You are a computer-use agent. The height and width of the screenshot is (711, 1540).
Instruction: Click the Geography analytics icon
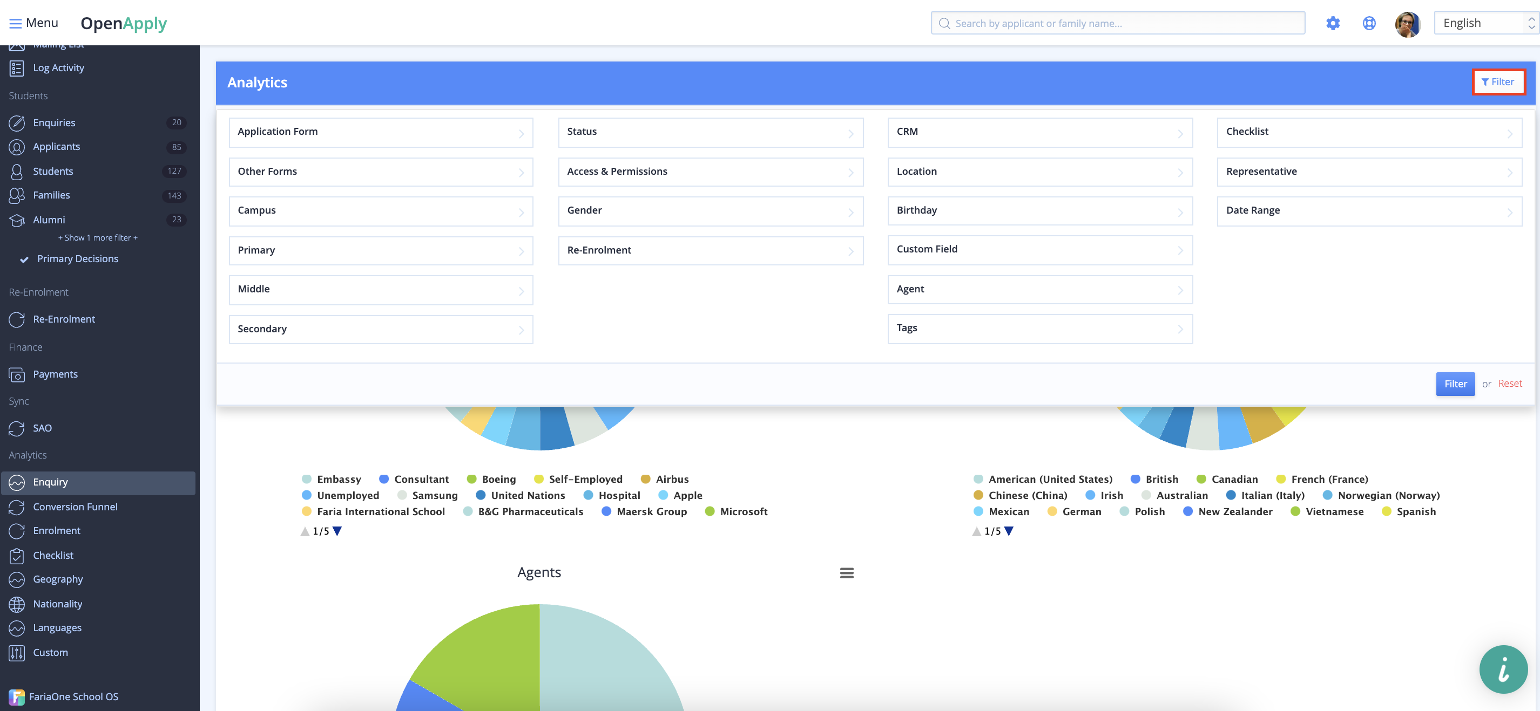(x=17, y=579)
